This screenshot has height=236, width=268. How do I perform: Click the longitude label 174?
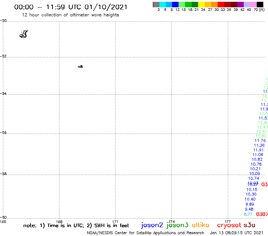point(171,222)
